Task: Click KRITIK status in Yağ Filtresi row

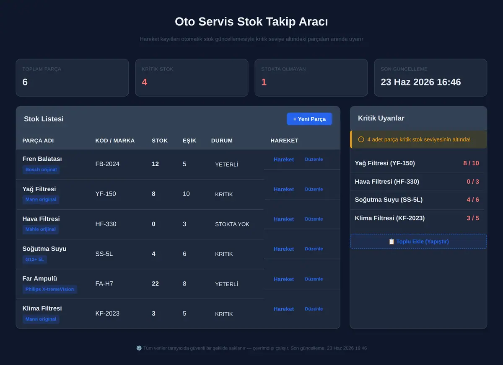Action: 224,194
